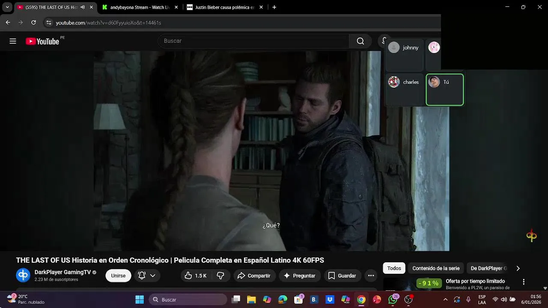Open more actions three-dot menu under video
The width and height of the screenshot is (548, 308).
click(x=371, y=276)
